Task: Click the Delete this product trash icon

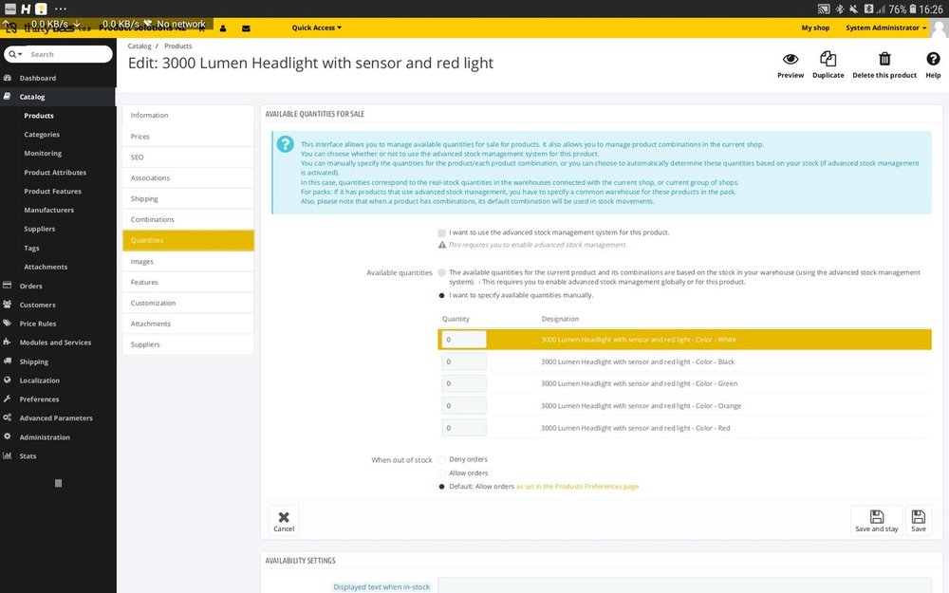Action: [884, 60]
